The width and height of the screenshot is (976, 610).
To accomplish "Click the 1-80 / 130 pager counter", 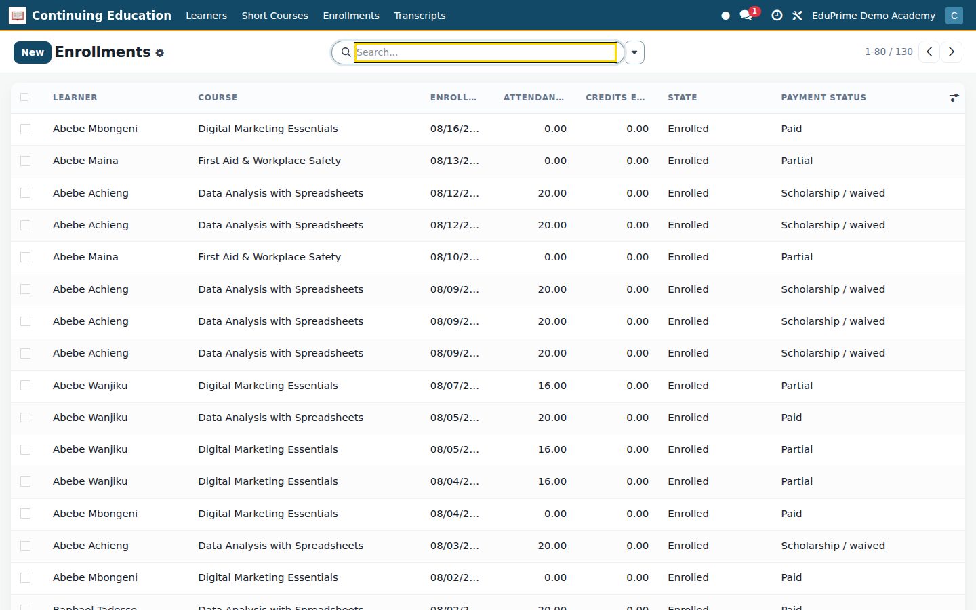I will point(889,52).
